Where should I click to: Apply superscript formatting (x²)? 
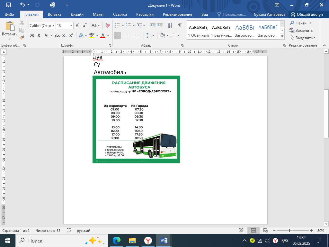point(71,35)
